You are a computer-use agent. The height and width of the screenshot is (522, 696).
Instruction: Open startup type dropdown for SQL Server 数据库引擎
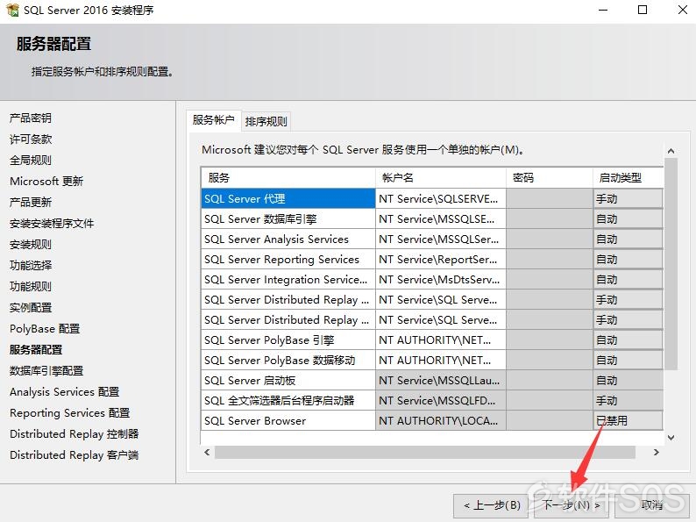pyautogui.click(x=629, y=219)
